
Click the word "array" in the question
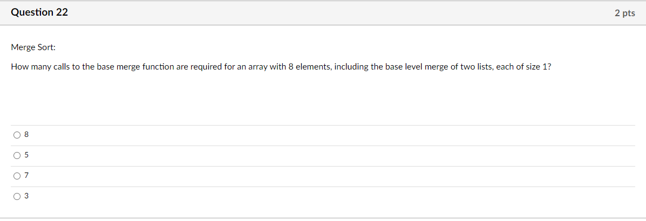(257, 68)
